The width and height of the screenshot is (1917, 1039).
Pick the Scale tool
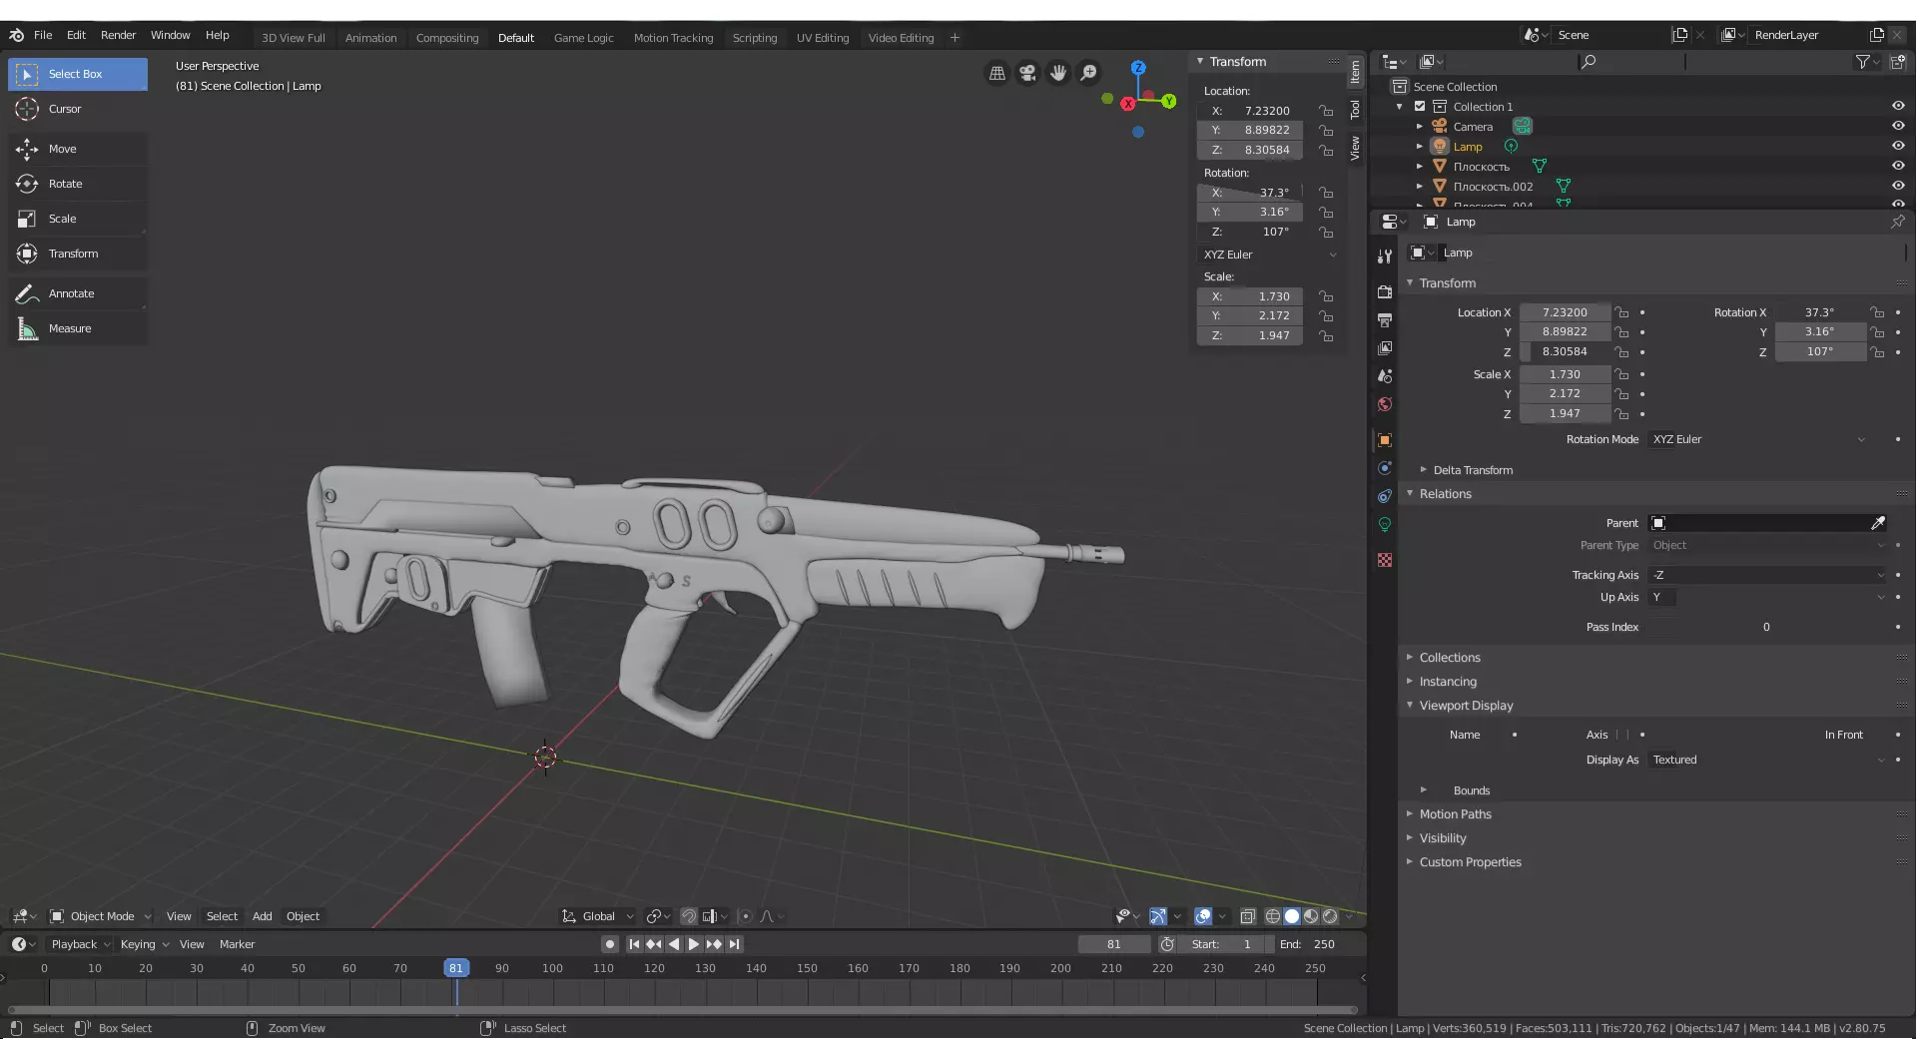coord(78,219)
